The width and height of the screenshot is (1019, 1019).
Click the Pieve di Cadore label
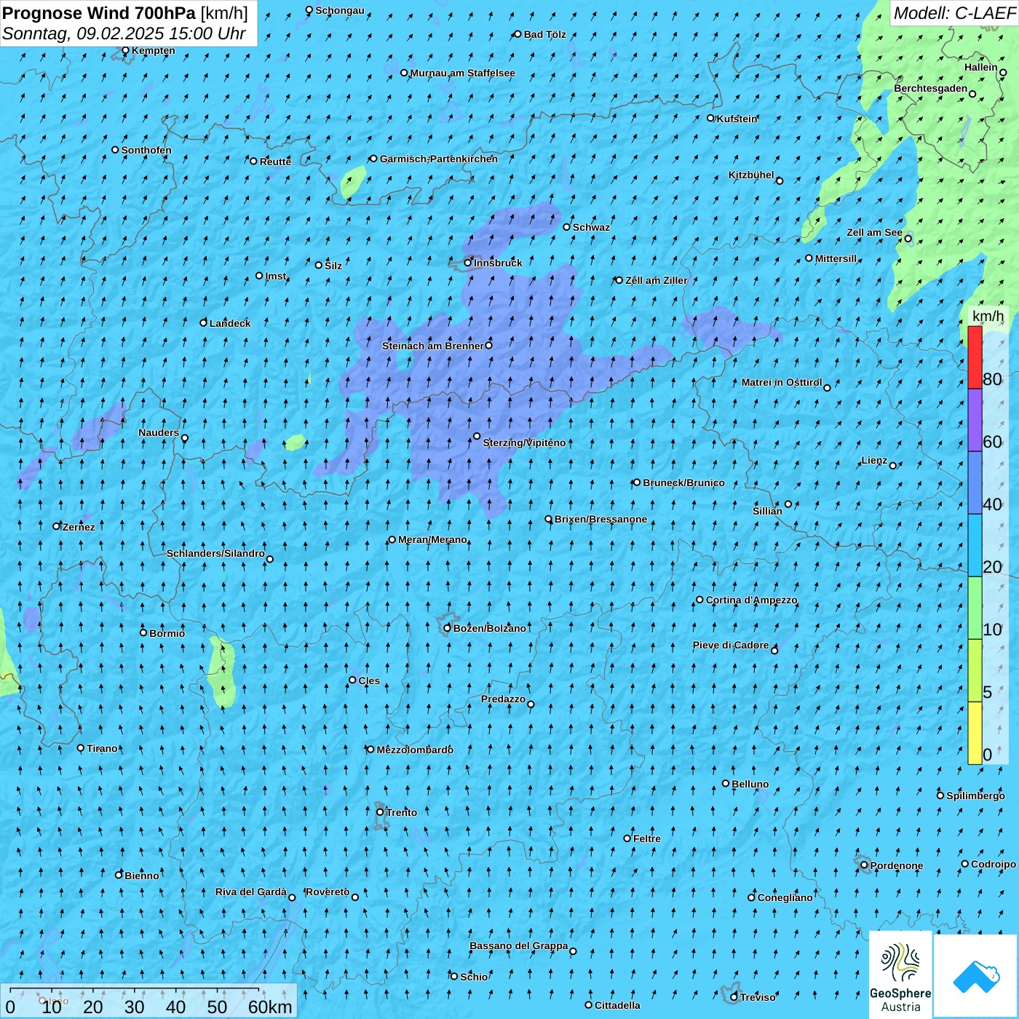point(731,645)
